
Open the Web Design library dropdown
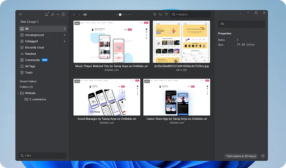(29, 22)
